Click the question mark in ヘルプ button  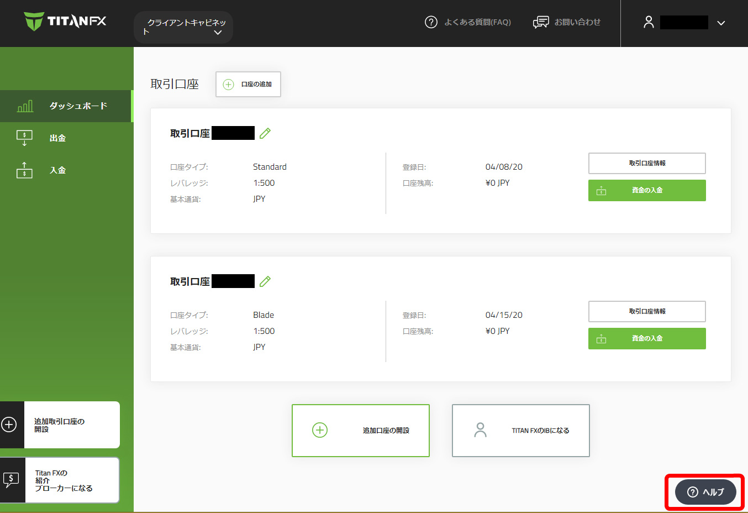(x=692, y=492)
